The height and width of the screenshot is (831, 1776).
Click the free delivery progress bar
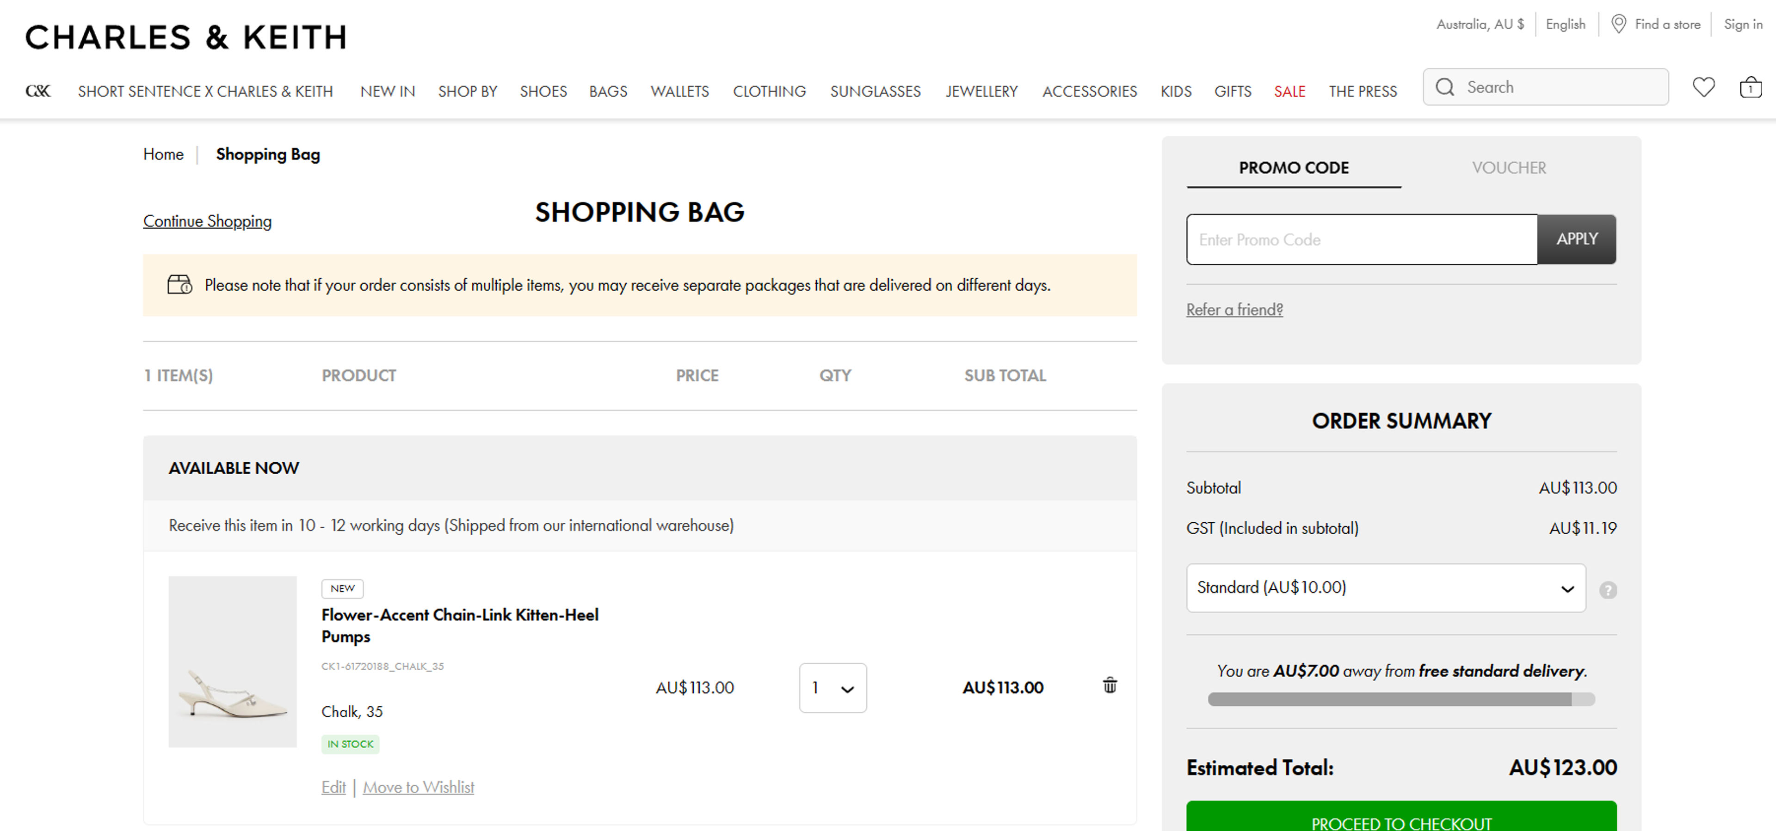(1401, 699)
